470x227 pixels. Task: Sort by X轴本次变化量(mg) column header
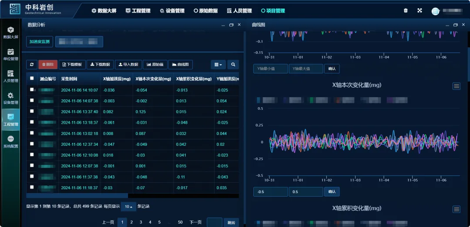point(153,79)
